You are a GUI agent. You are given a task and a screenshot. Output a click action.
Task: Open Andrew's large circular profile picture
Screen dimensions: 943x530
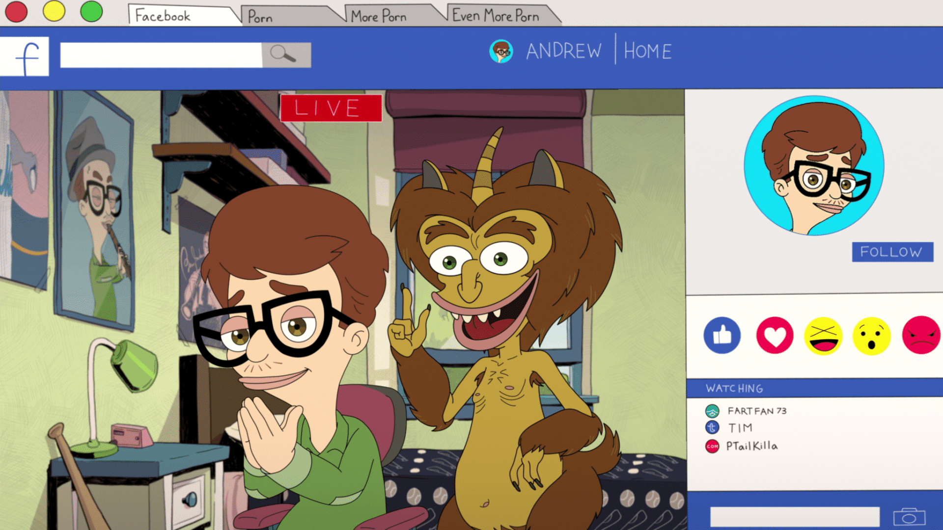814,166
